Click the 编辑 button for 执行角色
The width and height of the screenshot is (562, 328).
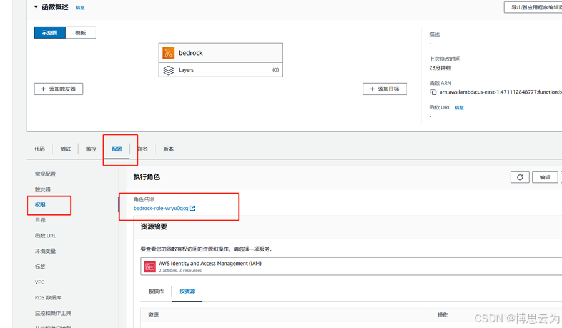coord(545,177)
